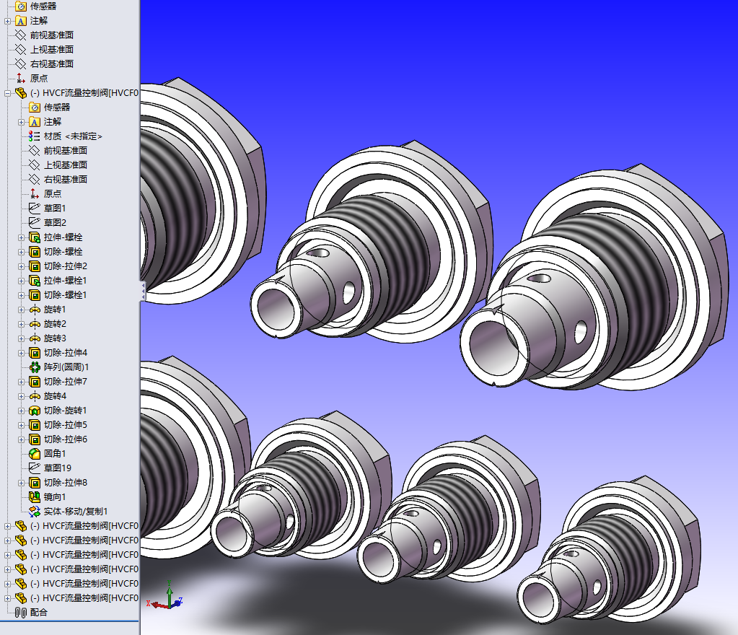This screenshot has height=635, width=738.
Task: Click the expanded HVCF流量控制阀 component icon
Action: pos(21,93)
